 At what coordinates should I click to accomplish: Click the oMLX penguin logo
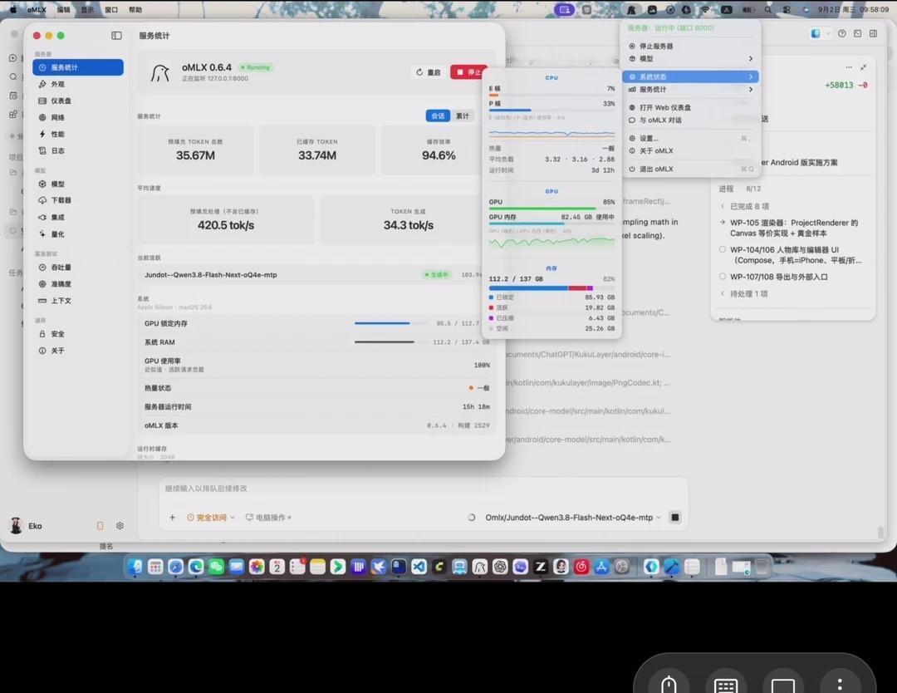pyautogui.click(x=159, y=72)
